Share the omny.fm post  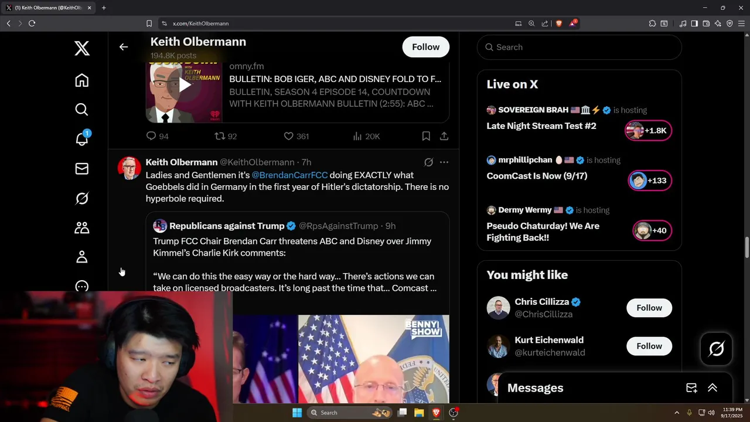click(444, 136)
